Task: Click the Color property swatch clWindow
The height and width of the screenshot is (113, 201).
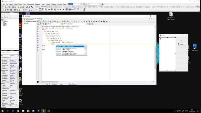Action: click(11, 67)
